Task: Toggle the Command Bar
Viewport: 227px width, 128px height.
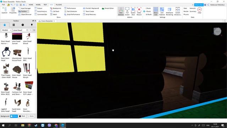Action: 41,15
